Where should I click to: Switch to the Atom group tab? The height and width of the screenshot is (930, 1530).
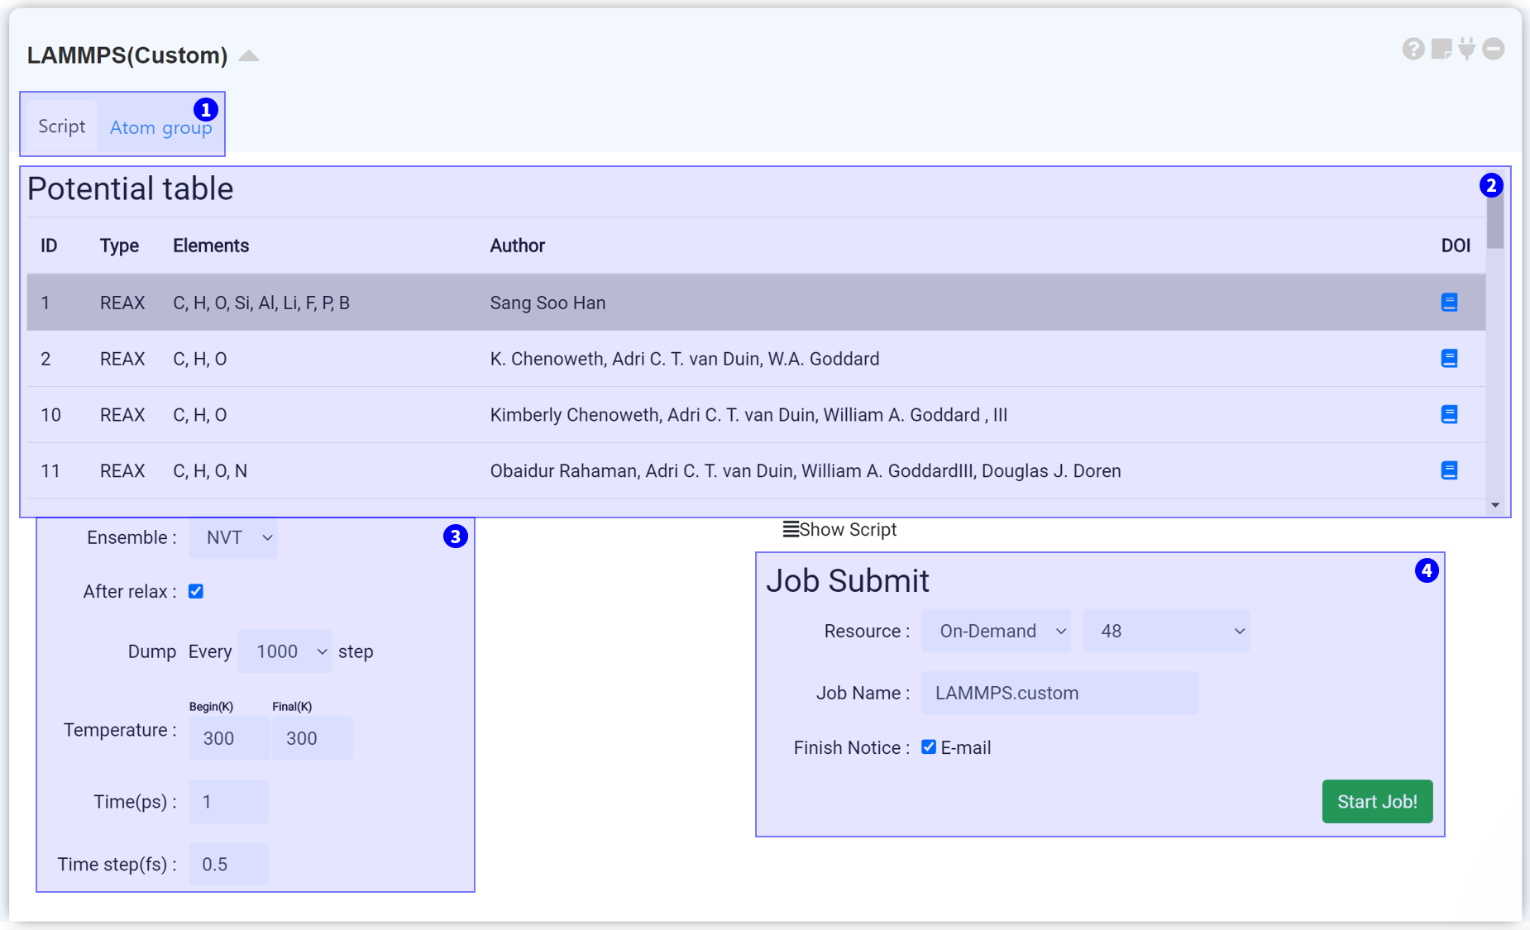tap(160, 127)
